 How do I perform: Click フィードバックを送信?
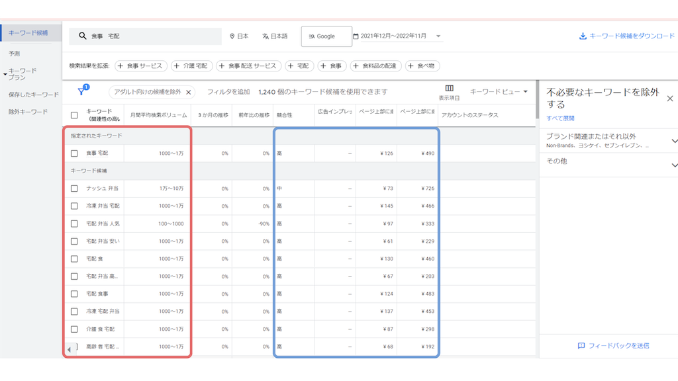click(613, 345)
